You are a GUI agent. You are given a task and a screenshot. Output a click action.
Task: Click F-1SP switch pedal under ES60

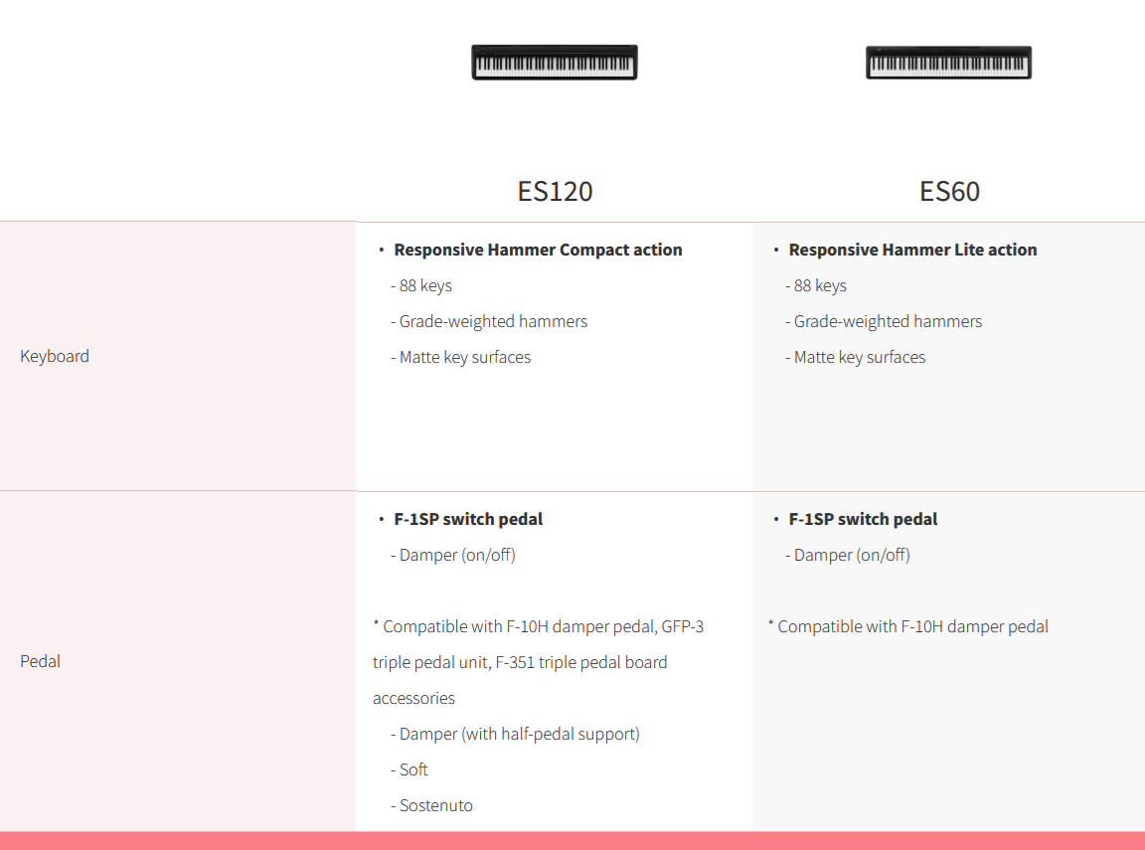tap(863, 519)
